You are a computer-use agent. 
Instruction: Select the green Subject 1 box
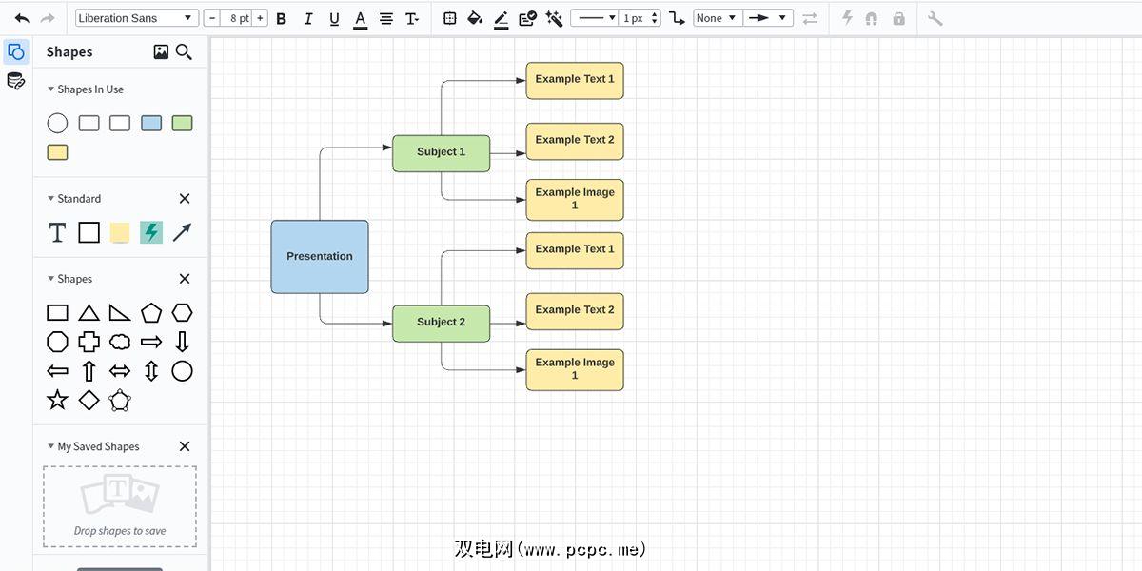click(x=442, y=153)
